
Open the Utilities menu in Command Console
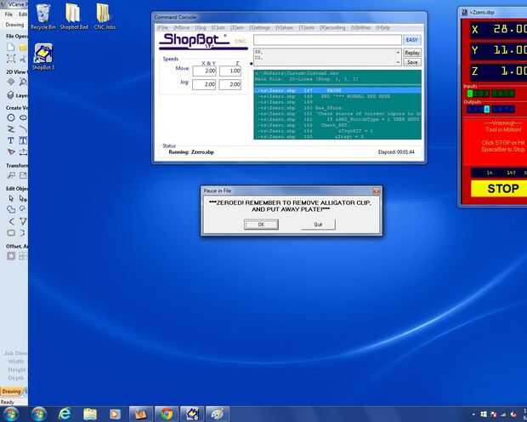[x=361, y=27]
